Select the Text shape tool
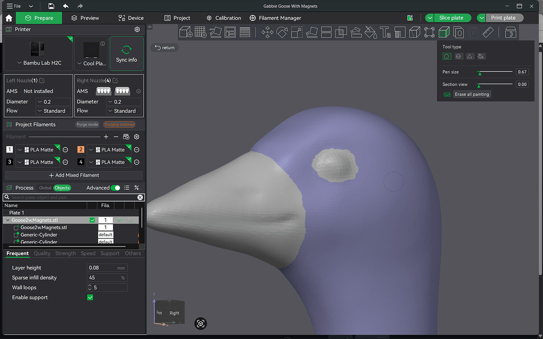The image size is (543, 339). pos(385,32)
